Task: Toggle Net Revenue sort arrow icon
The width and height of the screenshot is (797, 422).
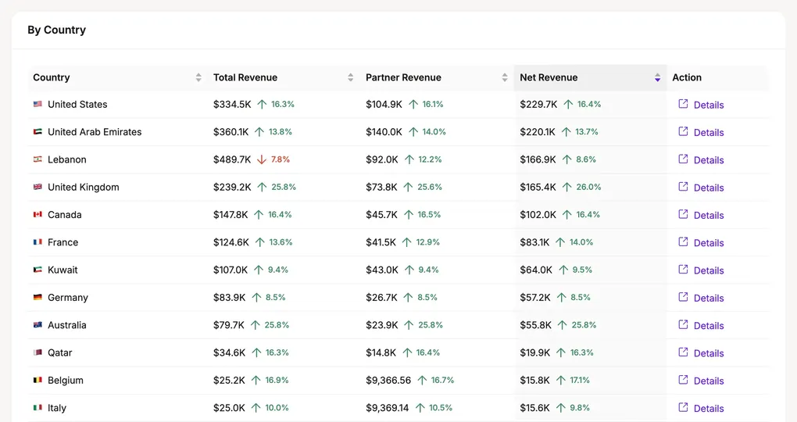Action: coord(657,77)
